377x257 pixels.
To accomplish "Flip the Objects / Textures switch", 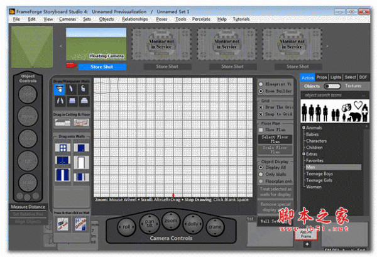I will [332, 86].
